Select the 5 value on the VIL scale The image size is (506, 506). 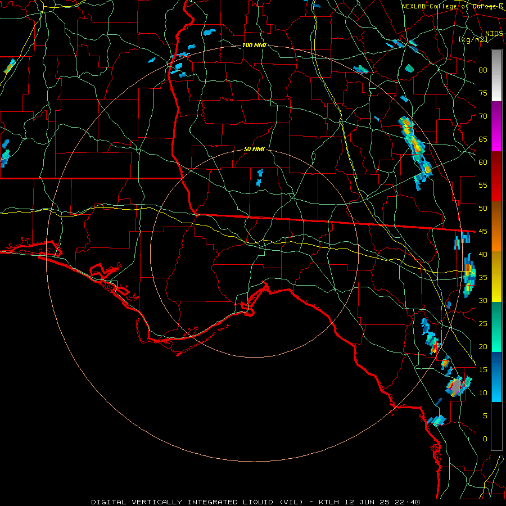(485, 416)
